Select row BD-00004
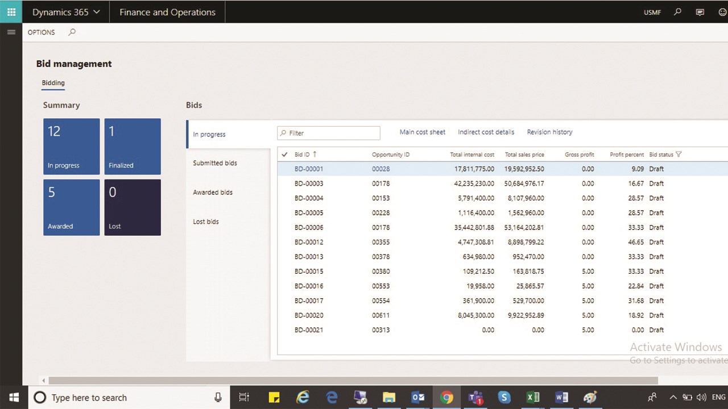 [503, 198]
